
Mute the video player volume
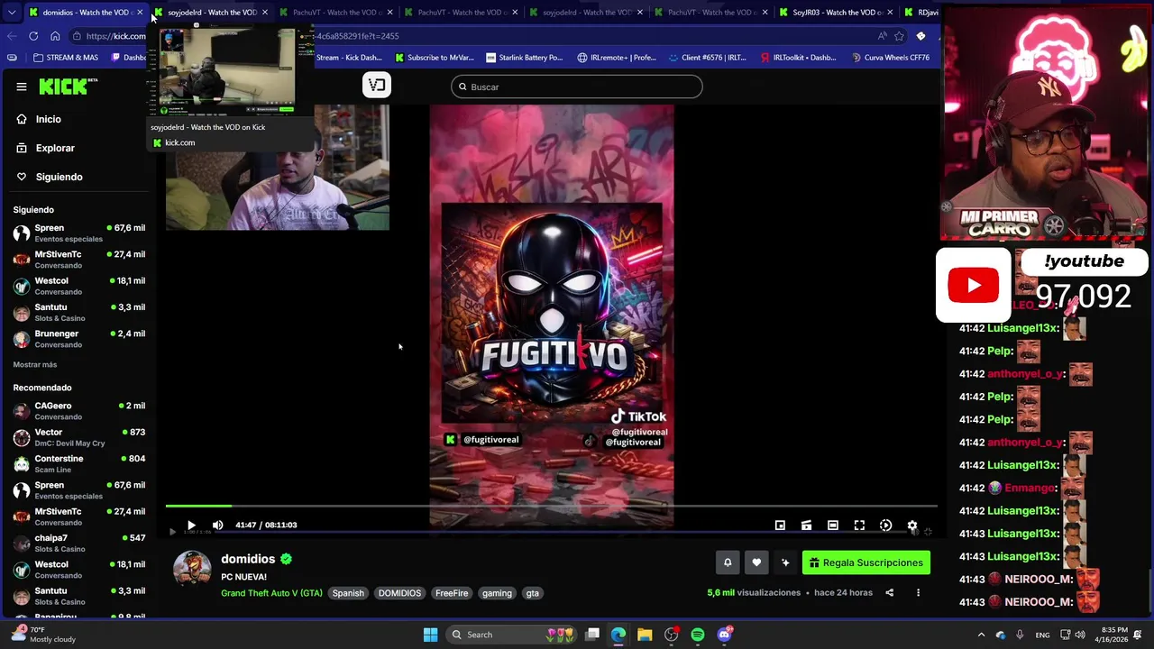(217, 525)
